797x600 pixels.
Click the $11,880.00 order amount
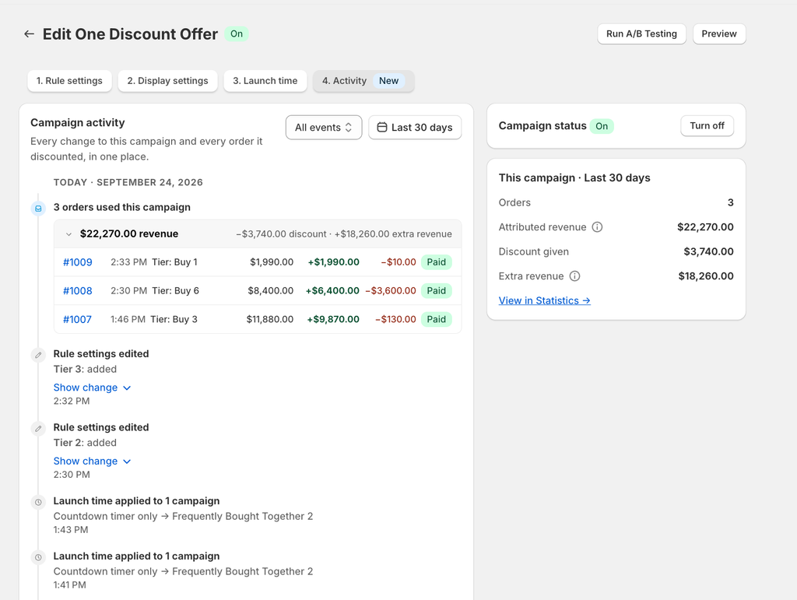[x=270, y=320]
